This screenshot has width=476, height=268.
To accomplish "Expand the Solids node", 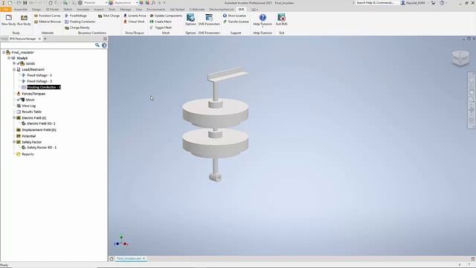I will (14, 63).
